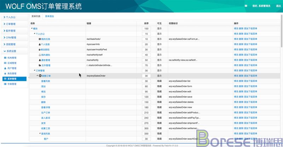Open the 结算工资 menu link
Screen dimensions: 283x147
point(46,128)
